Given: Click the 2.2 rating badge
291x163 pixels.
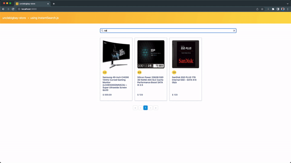Looking at the screenshot, I should tap(105, 72).
